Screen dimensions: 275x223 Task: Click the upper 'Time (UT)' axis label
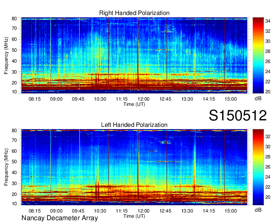click(x=134, y=104)
